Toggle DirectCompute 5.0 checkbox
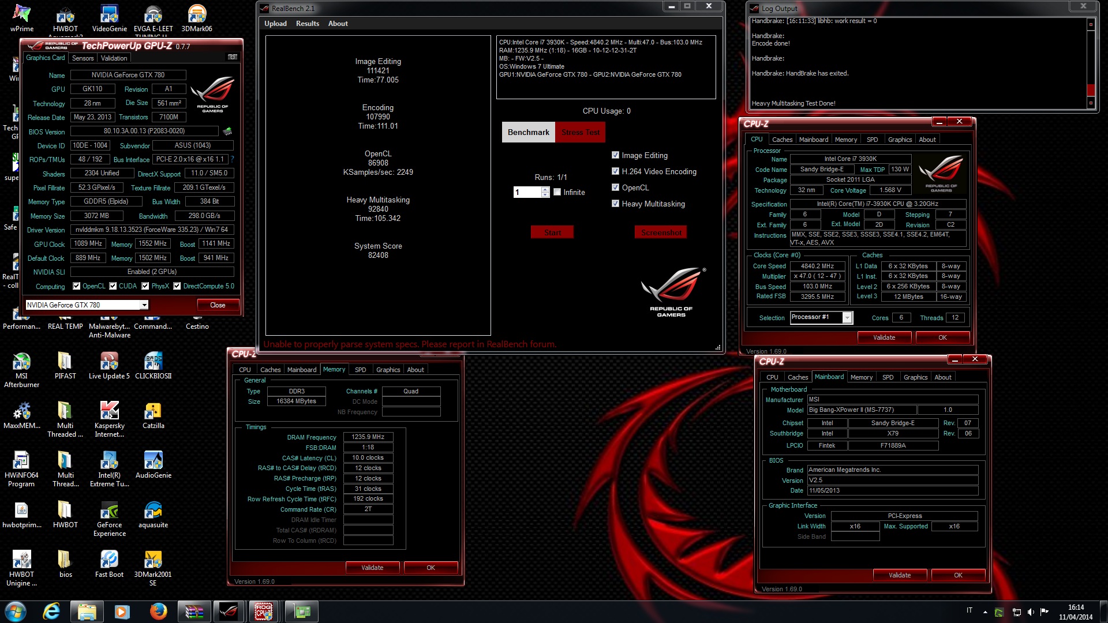 point(177,286)
